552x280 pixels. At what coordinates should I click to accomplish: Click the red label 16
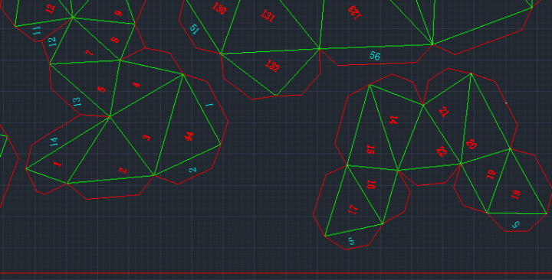click(371, 184)
